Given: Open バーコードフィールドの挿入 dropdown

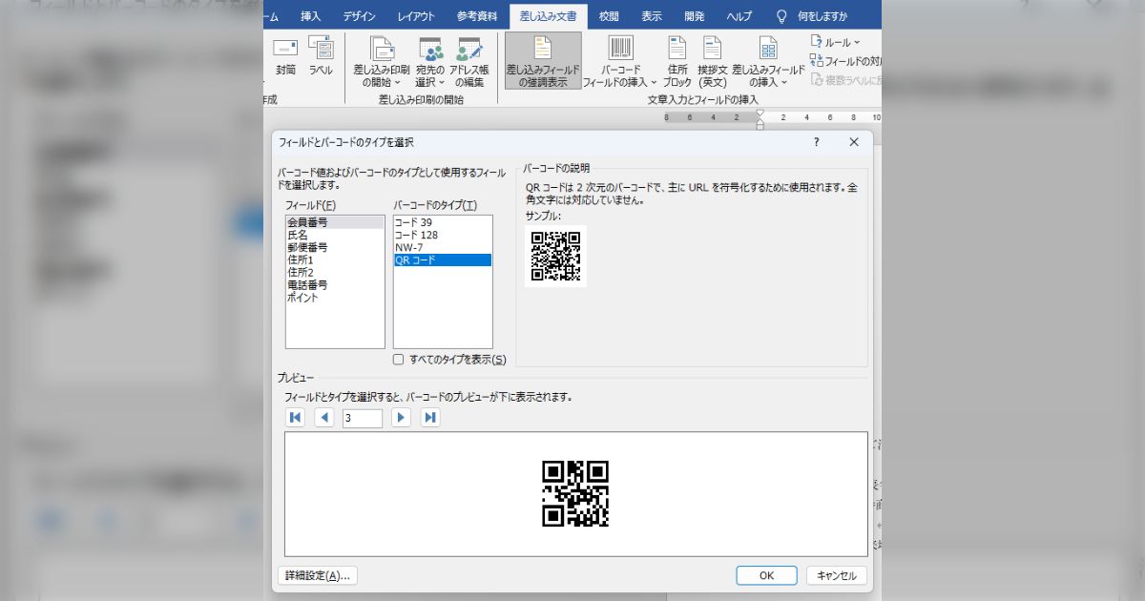Looking at the screenshot, I should click(x=620, y=63).
